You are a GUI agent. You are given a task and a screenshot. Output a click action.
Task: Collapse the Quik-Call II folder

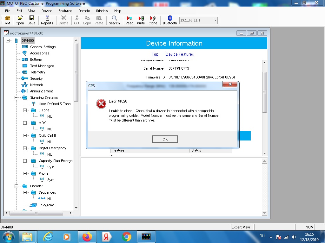point(25,135)
